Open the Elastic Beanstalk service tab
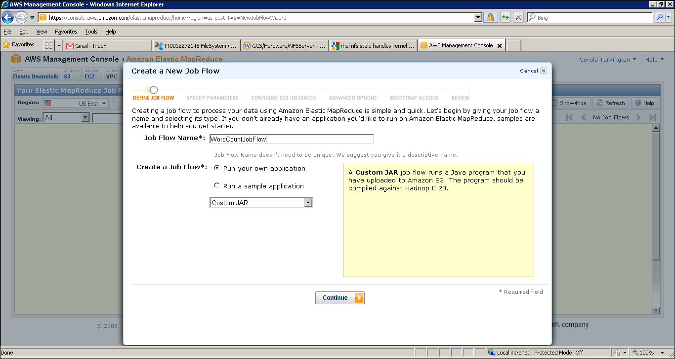This screenshot has width=675, height=359. coord(36,74)
